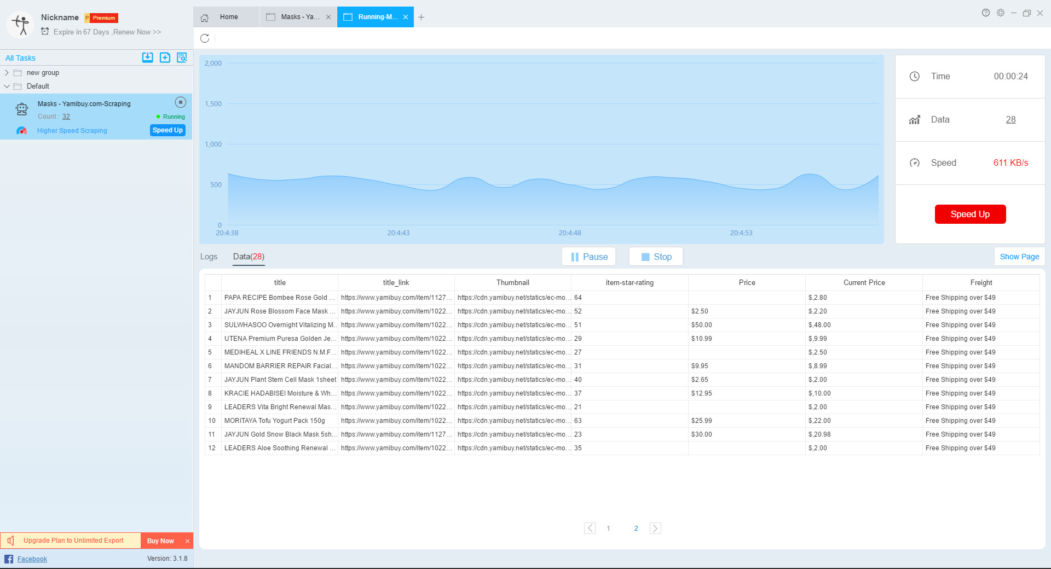The width and height of the screenshot is (1051, 569).
Task: Click Thumbnail cell of KRACIE HADABISEI row
Action: [x=513, y=393]
